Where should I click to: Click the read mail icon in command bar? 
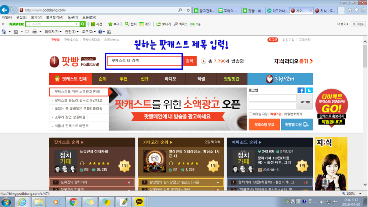[27, 32]
